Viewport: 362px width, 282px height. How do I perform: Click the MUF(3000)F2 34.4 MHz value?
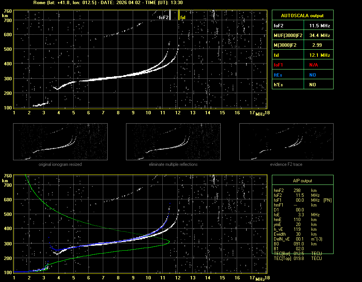click(x=319, y=35)
